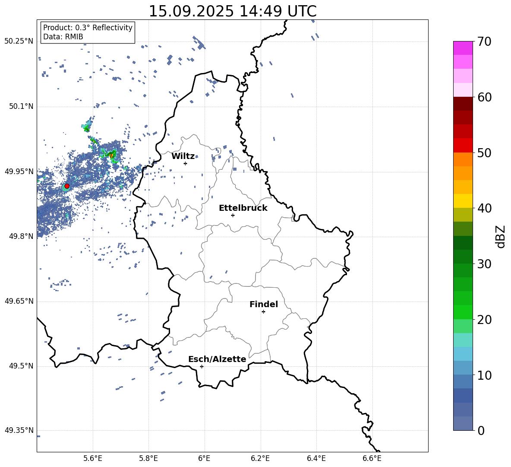Click the Data: RMIB text

coord(63,37)
